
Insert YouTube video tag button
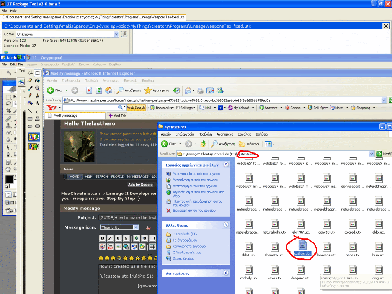[110, 247]
